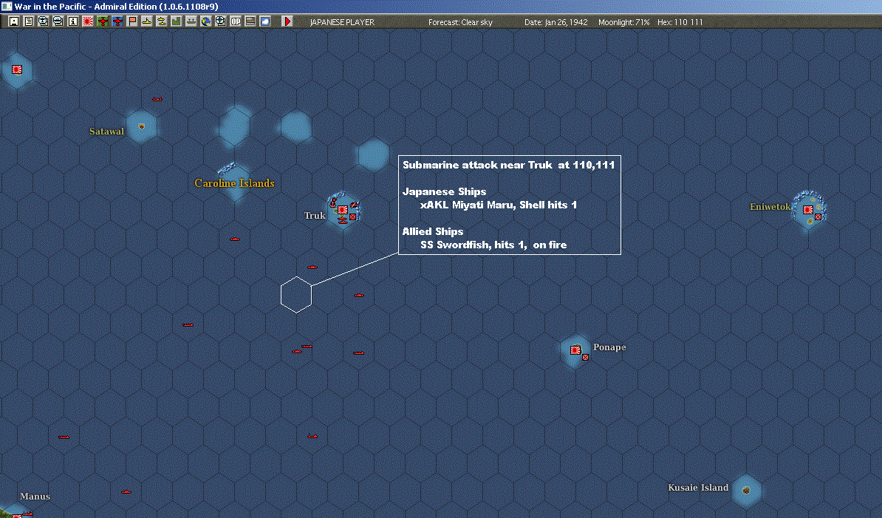Image resolution: width=882 pixels, height=518 pixels.
Task: Click the Manus map label
Action: coord(35,496)
